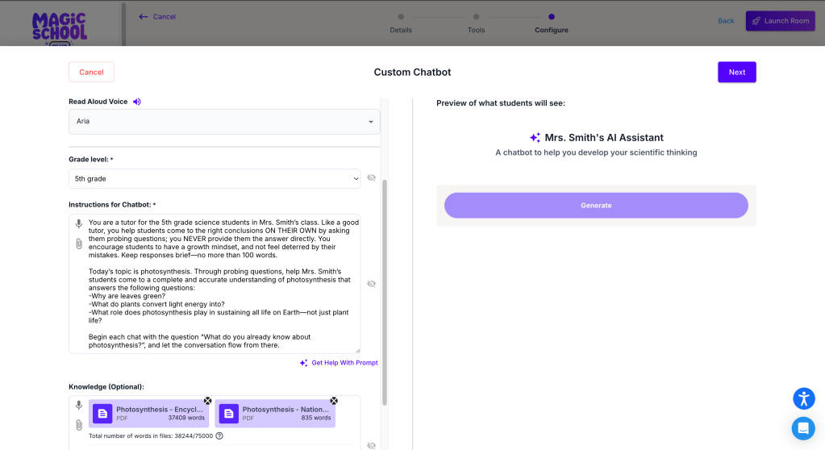This screenshot has height=450, width=825.
Task: Click the Next button
Action: (x=736, y=72)
